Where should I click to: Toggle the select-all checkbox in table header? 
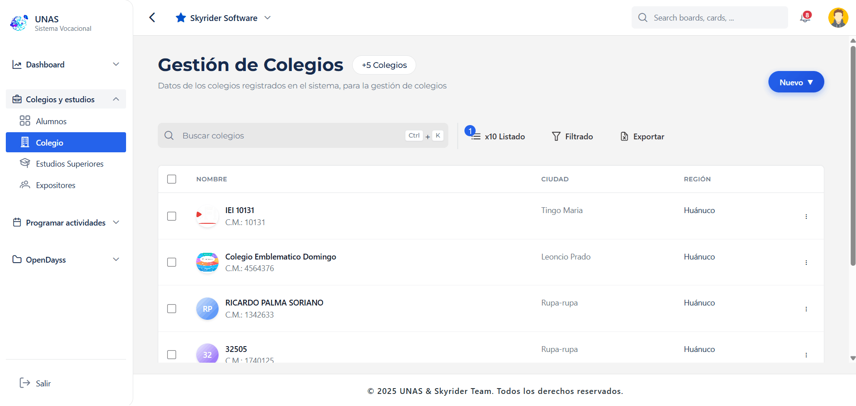(172, 179)
